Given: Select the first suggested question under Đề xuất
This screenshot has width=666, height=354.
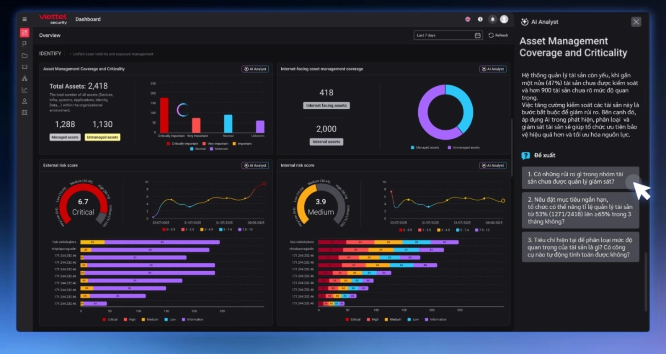Looking at the screenshot, I should click(580, 178).
